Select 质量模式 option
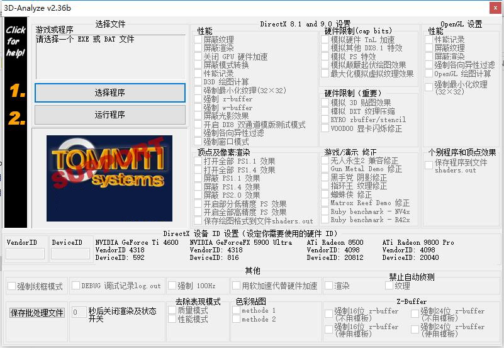This screenshot has width=504, height=348. point(172,311)
